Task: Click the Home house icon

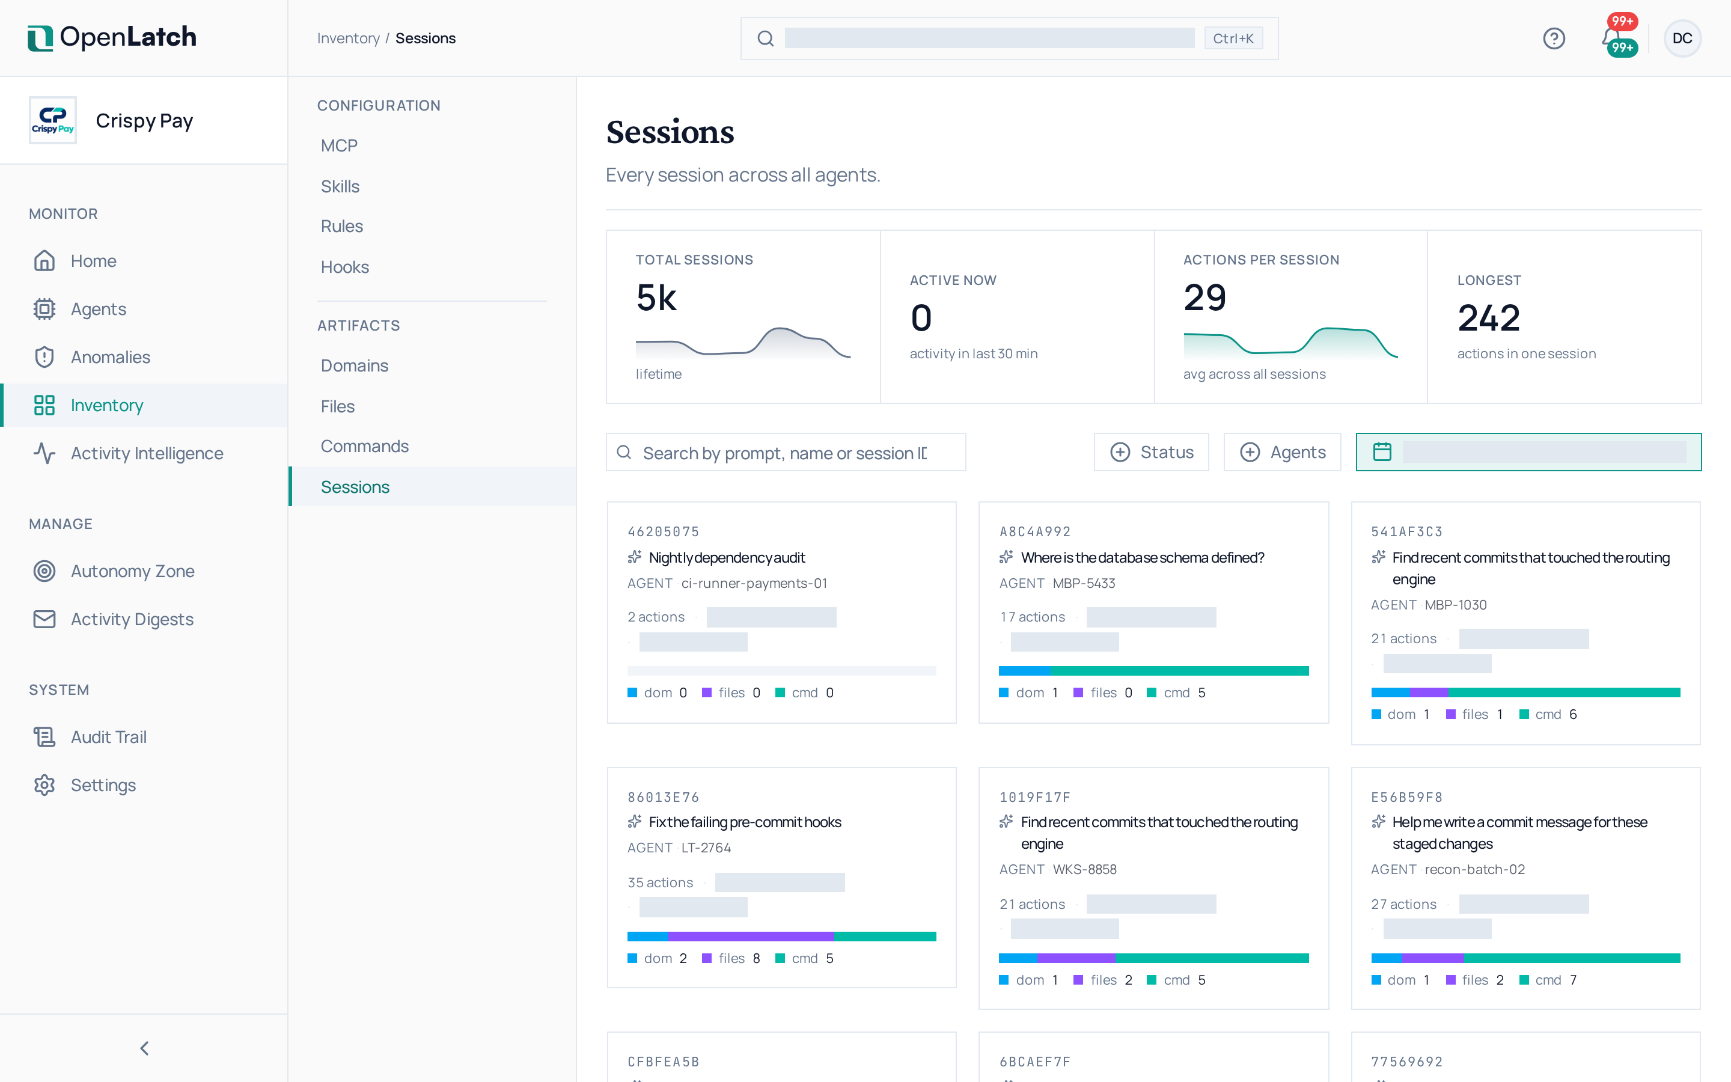Action: (x=44, y=260)
